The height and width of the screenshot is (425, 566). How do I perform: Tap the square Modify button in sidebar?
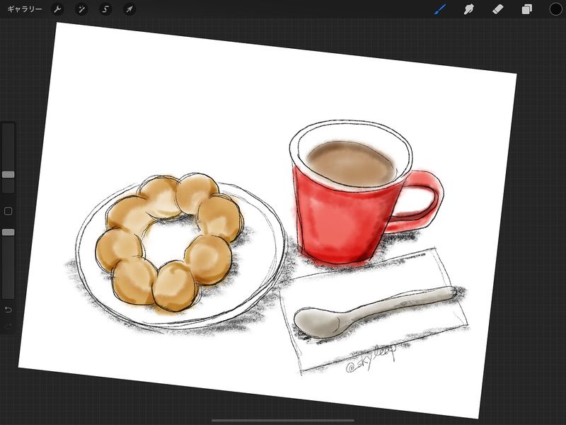(x=8, y=211)
